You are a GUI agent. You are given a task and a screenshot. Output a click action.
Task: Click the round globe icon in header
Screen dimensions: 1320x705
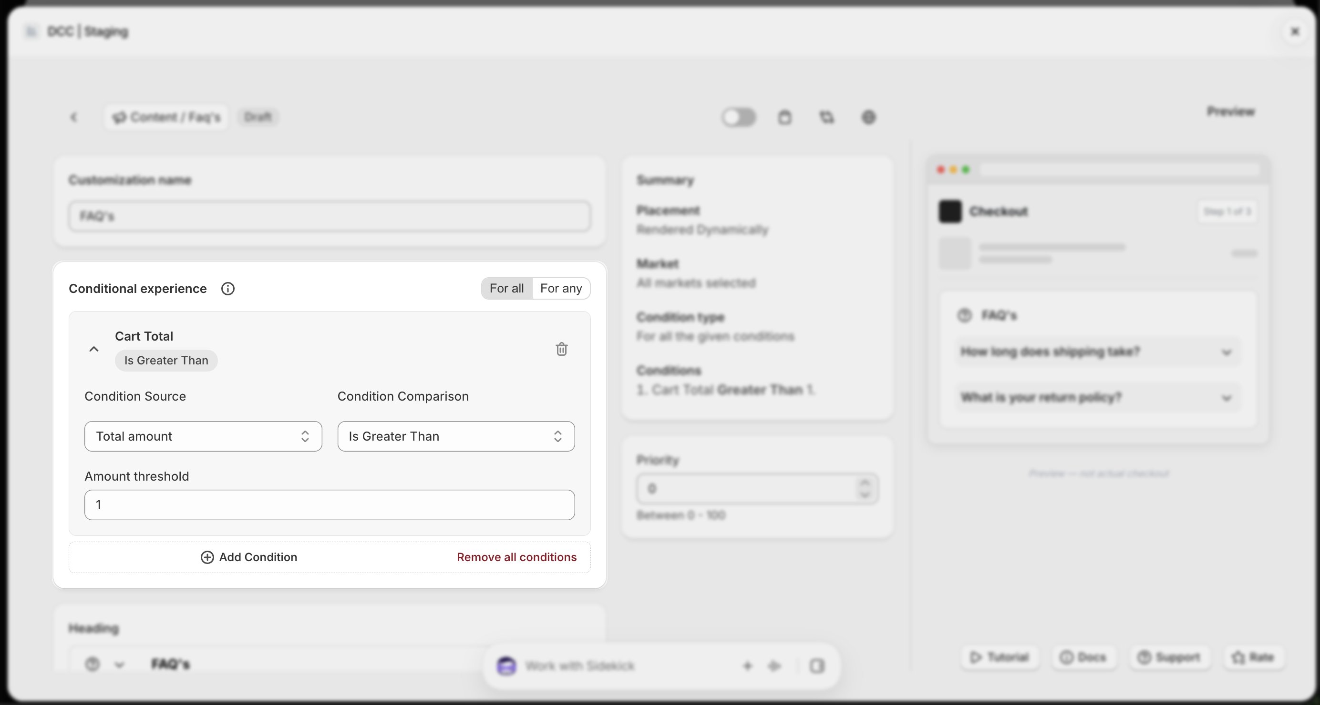868,117
